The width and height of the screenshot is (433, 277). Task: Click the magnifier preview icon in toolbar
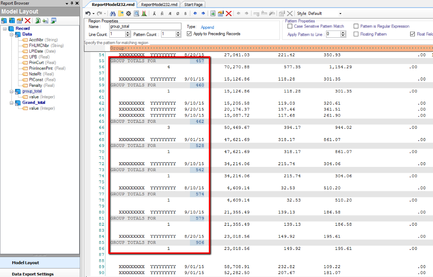(x=137, y=14)
